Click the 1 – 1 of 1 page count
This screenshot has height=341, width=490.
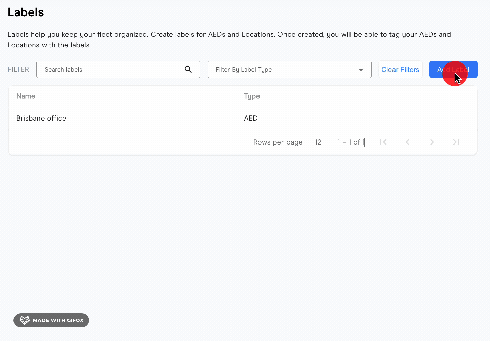351,142
